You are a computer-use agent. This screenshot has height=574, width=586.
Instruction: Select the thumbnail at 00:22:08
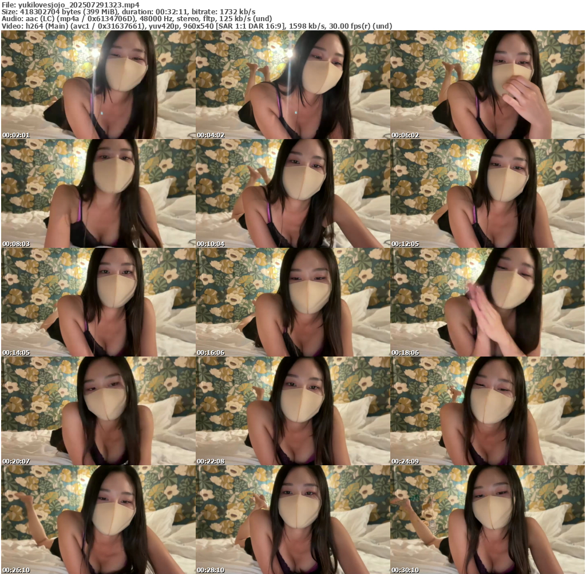(x=292, y=411)
